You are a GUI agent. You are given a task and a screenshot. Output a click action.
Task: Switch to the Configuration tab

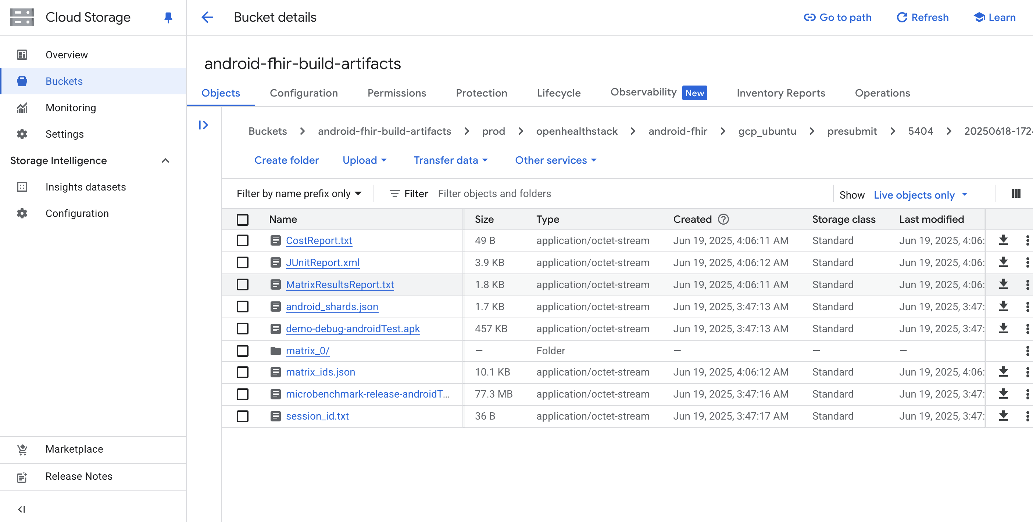tap(304, 93)
